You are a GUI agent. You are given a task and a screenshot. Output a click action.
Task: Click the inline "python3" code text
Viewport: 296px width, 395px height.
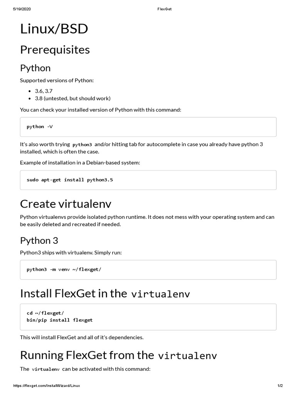(x=82, y=144)
